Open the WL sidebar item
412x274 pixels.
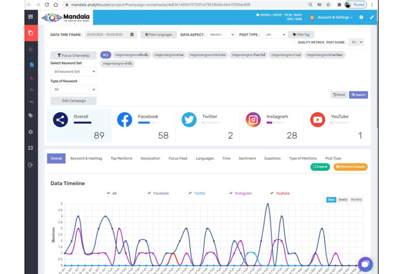point(31,101)
